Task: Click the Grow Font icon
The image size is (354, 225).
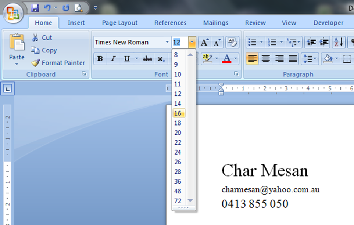Action: point(204,42)
